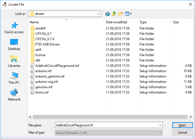Image resolution: width=195 pixels, height=139 pixels.
Task: Sort by Name column header
Action: tap(66, 22)
